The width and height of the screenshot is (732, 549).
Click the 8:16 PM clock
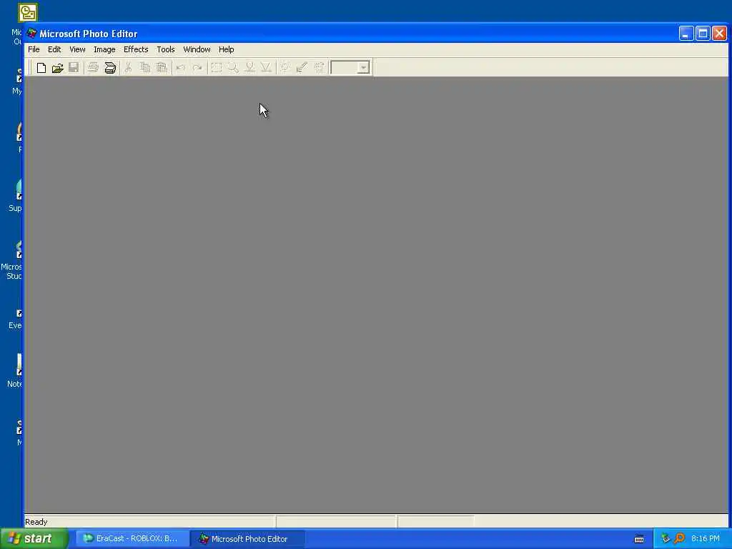706,539
